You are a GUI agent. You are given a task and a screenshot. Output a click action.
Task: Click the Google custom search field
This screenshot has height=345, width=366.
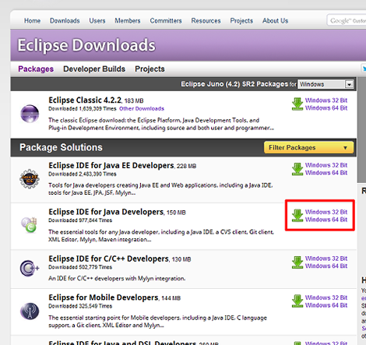pyautogui.click(x=347, y=20)
